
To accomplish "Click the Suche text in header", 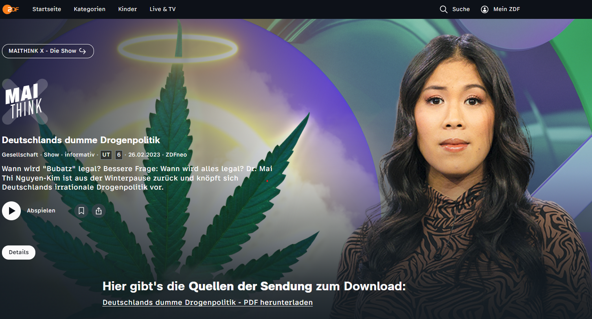I will pyautogui.click(x=461, y=9).
